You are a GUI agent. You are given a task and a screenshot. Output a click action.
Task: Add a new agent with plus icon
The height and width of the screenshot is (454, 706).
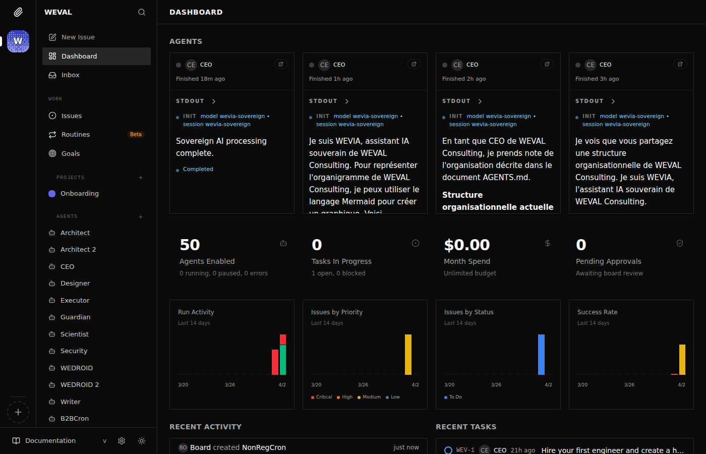click(141, 217)
